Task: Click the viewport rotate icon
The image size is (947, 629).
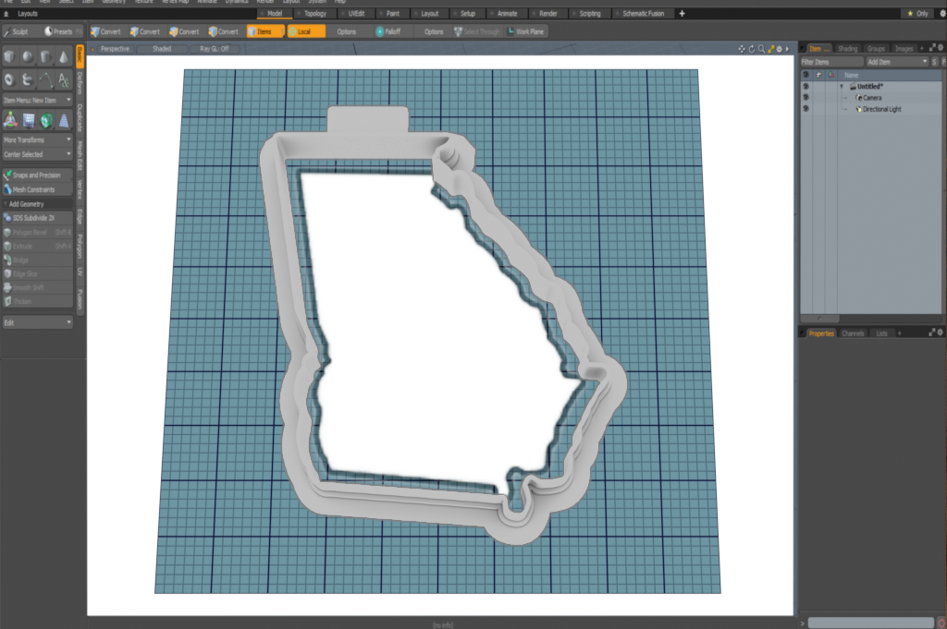Action: tap(751, 49)
